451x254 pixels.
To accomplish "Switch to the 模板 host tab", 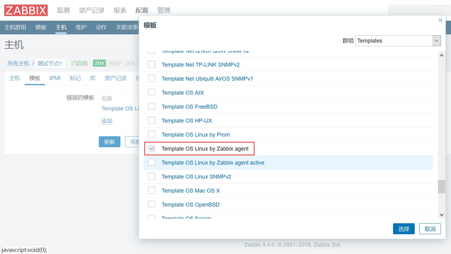I will (x=35, y=78).
